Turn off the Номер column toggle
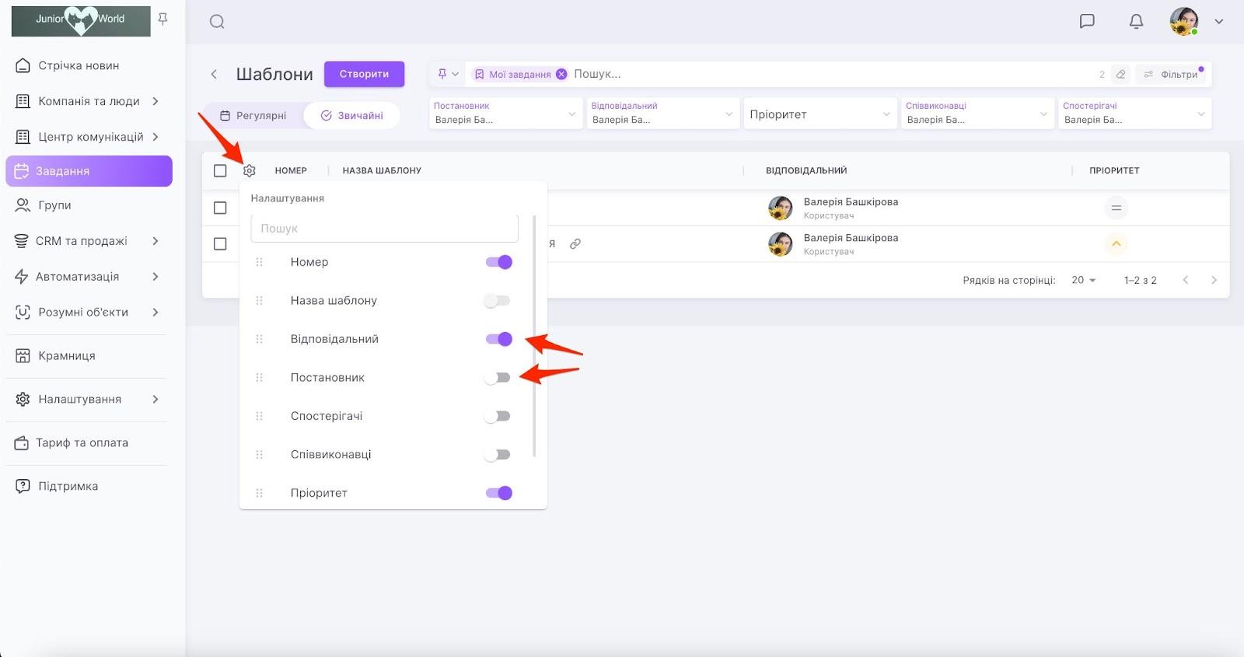 [x=498, y=262]
